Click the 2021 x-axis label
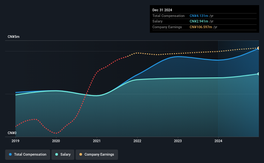Image resolution: width=264 pixels, height=163 pixels. tap(97, 141)
